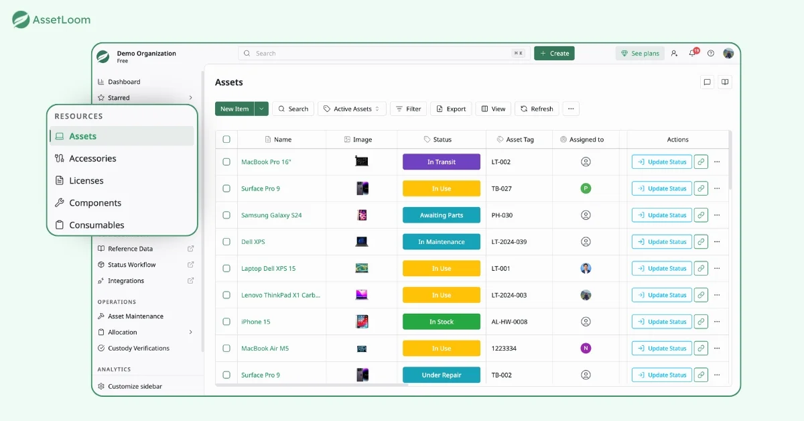
Task: Click the assigned user avatar P for TB-027
Action: (x=586, y=188)
